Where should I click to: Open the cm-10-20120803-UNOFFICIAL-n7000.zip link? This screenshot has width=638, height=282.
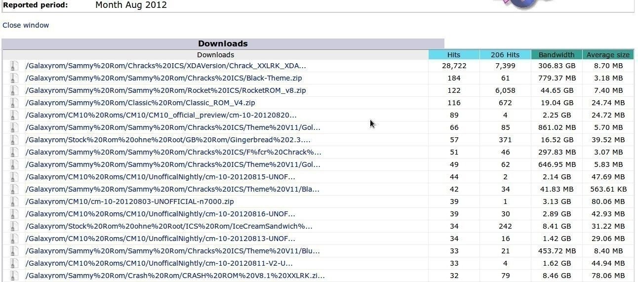pyautogui.click(x=130, y=201)
